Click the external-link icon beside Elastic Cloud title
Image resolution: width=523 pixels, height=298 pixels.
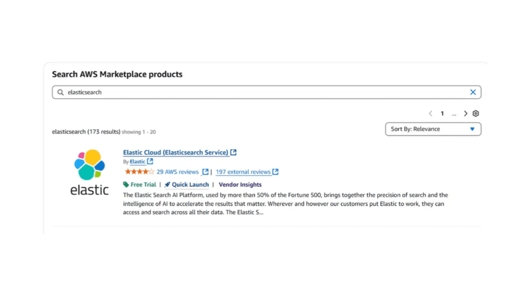click(x=234, y=152)
